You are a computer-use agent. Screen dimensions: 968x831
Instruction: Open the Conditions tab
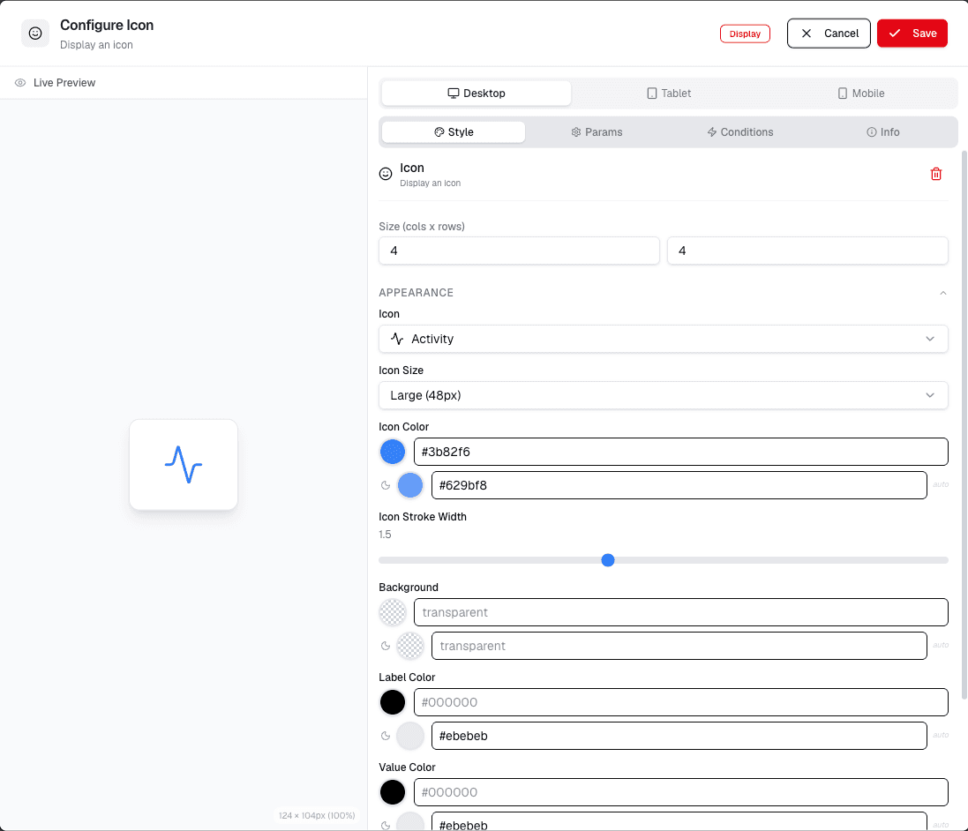point(739,132)
